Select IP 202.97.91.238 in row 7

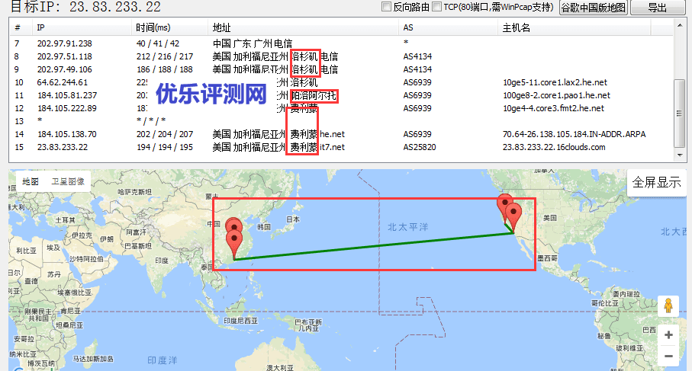[x=64, y=43]
